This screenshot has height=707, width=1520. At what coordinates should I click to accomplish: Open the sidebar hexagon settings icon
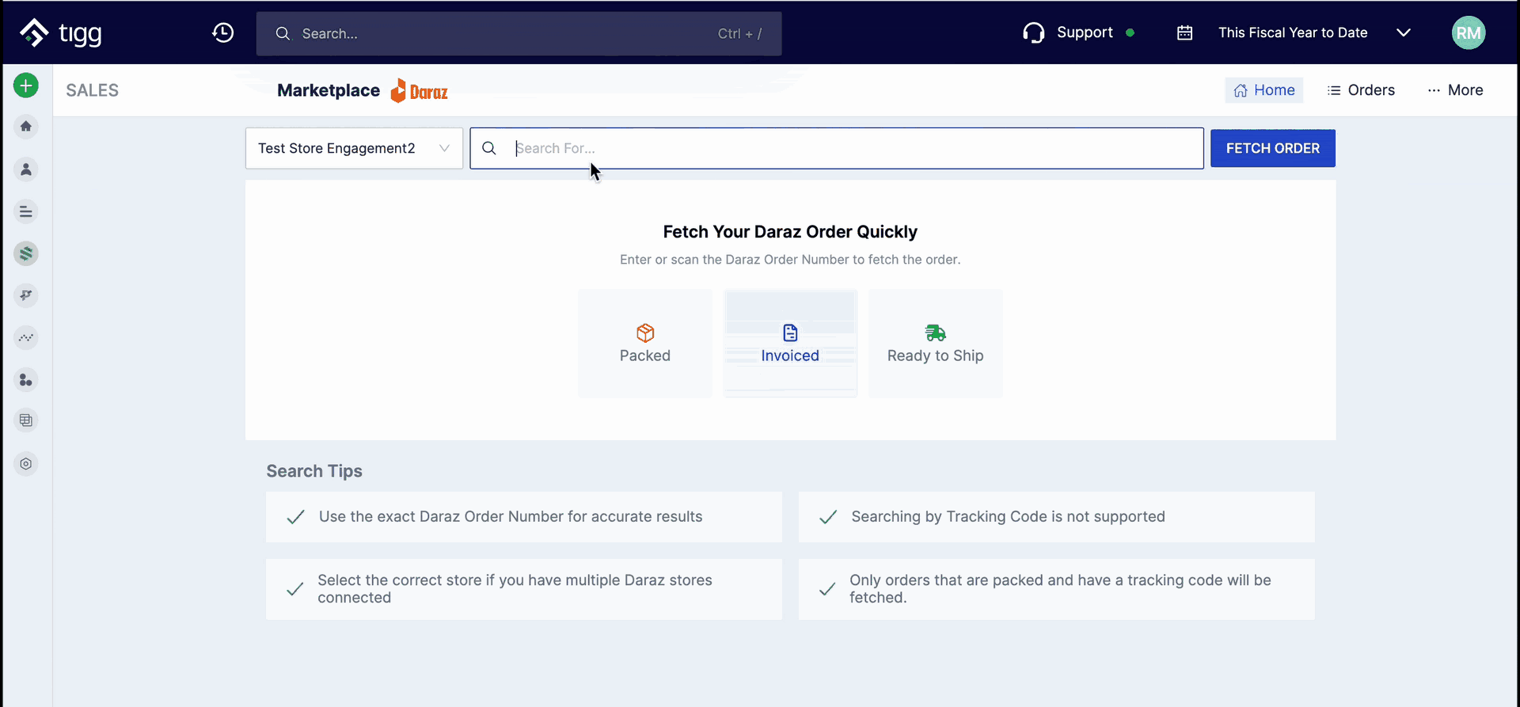26,464
